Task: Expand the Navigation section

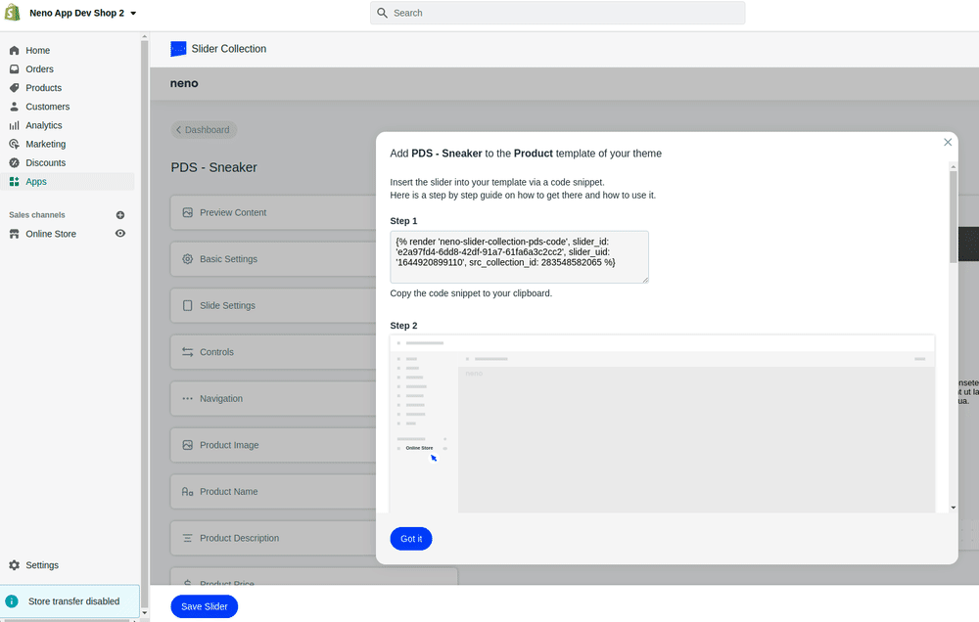Action: tap(273, 399)
